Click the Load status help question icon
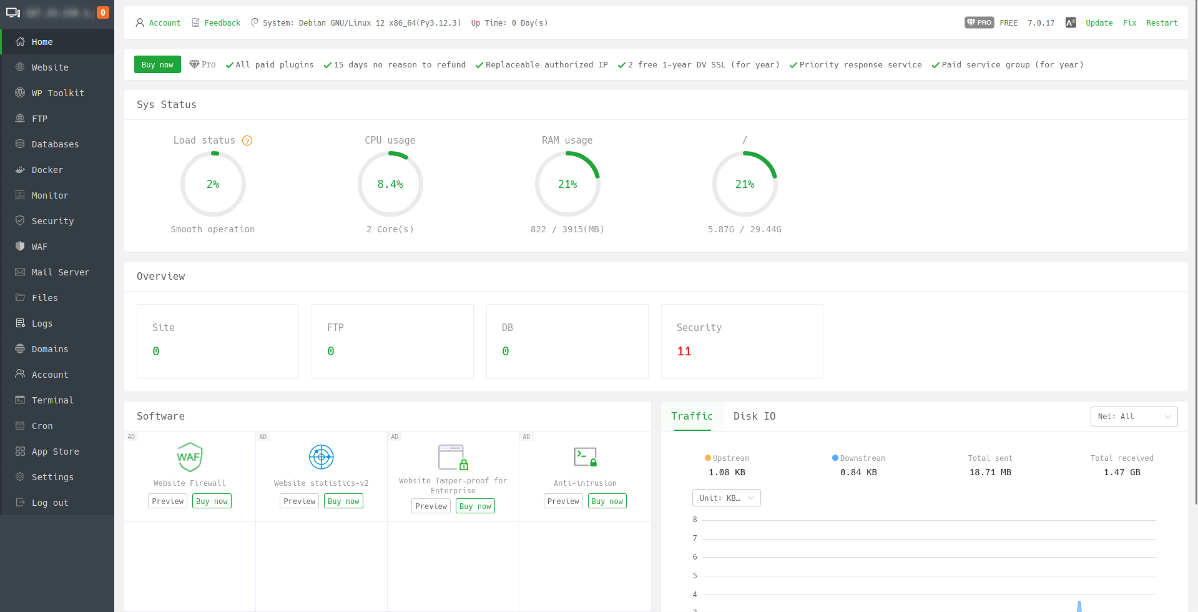This screenshot has height=612, width=1198. pyautogui.click(x=247, y=141)
